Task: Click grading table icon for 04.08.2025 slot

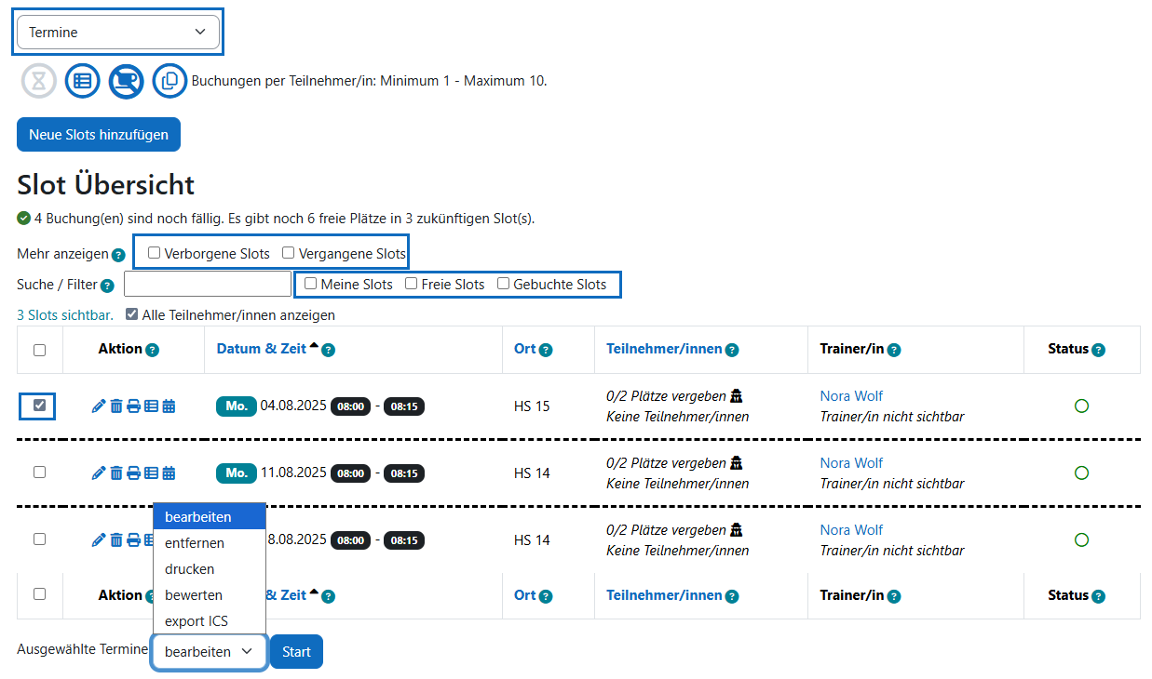Action: coord(151,406)
